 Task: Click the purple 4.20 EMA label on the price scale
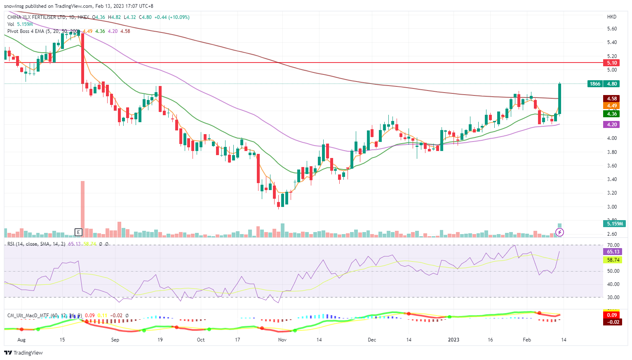click(612, 124)
